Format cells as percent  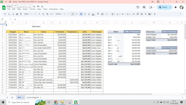click(39, 14)
